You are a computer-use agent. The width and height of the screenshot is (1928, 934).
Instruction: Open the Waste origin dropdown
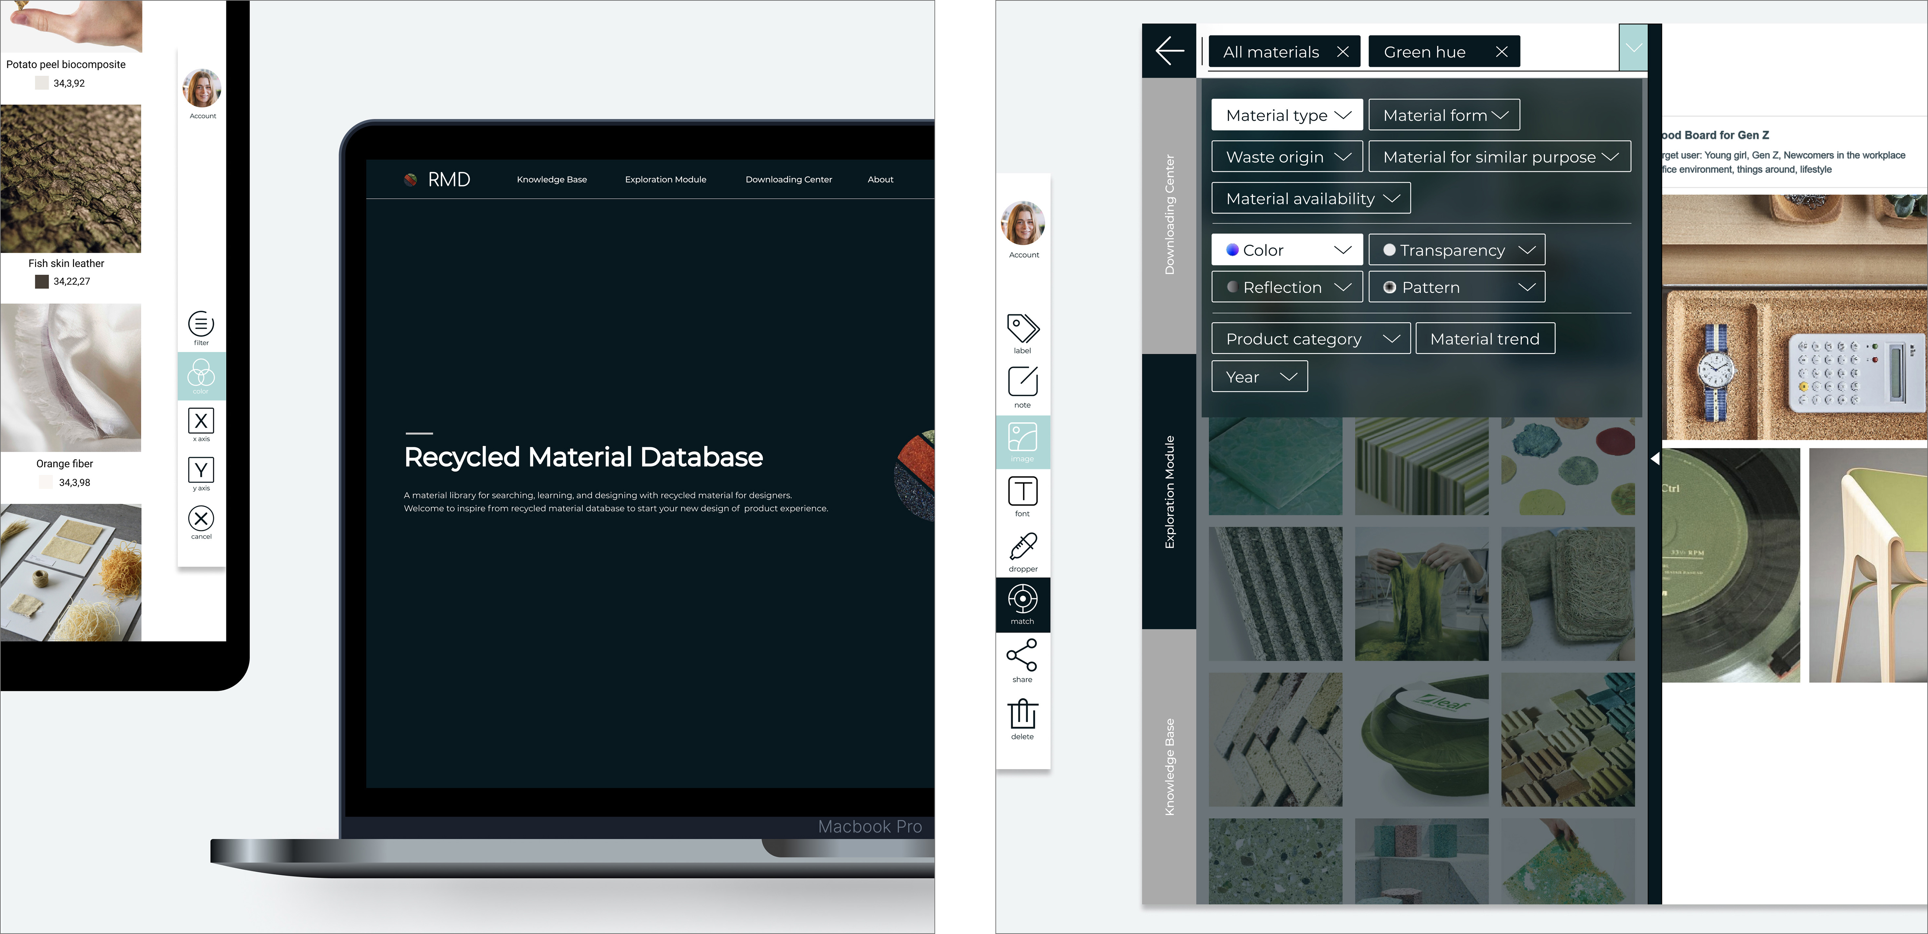(x=1286, y=156)
